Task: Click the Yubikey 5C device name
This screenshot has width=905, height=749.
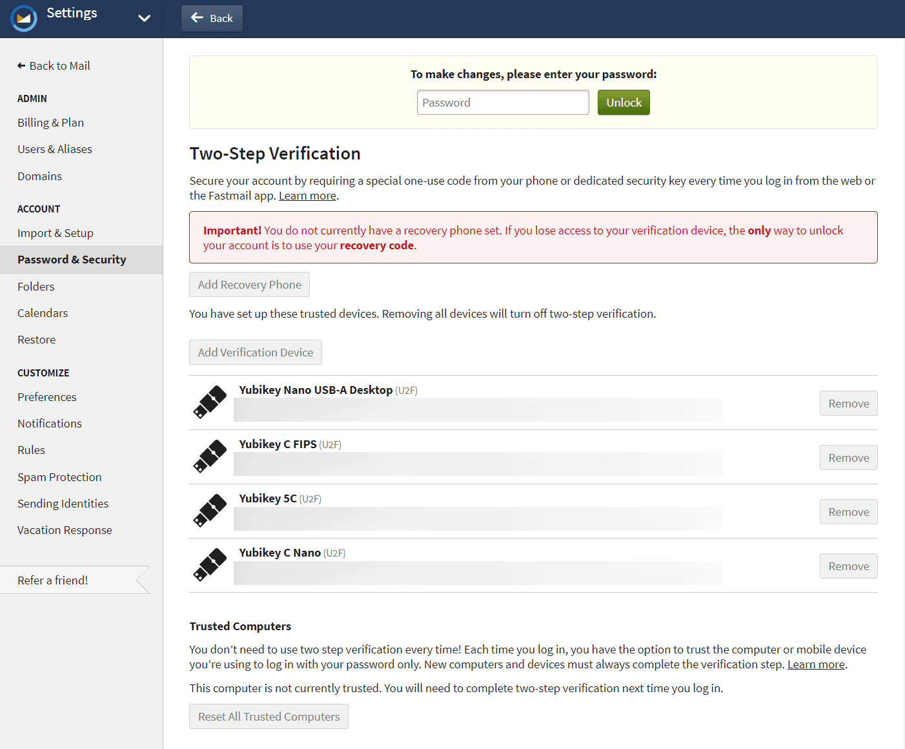Action: pos(268,498)
